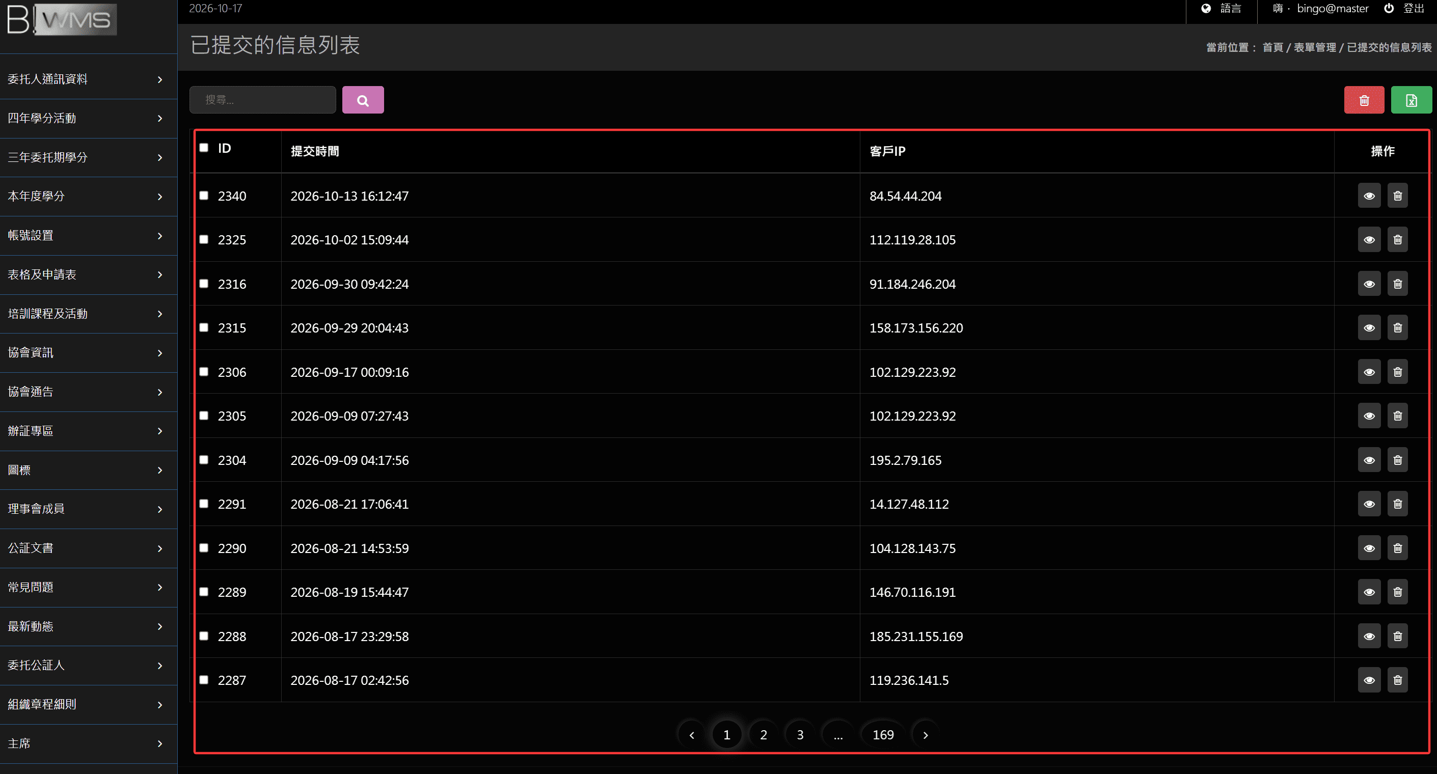Jump to last page 169
1437x774 pixels.
click(x=882, y=735)
